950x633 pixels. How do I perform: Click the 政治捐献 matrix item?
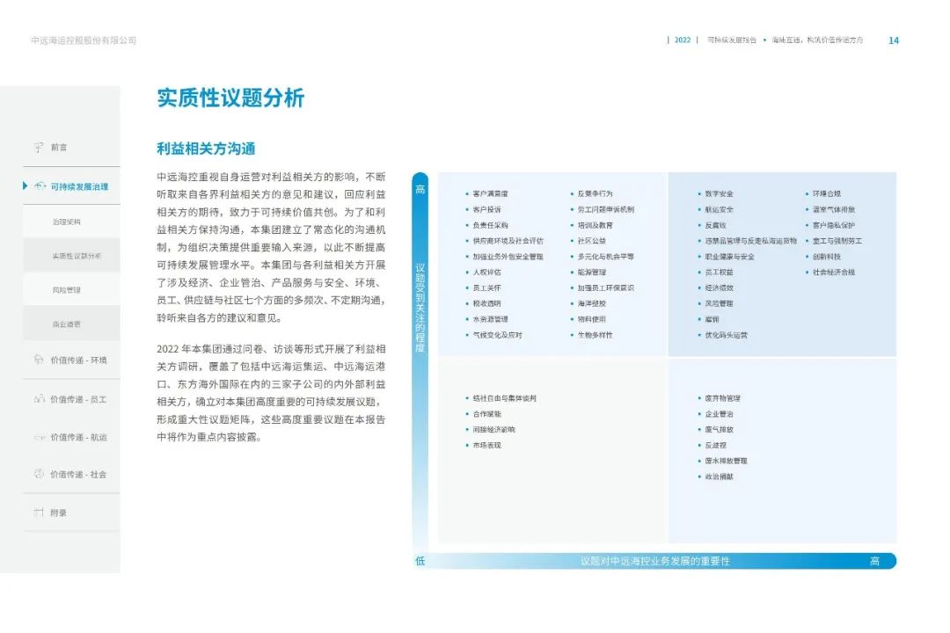[720, 477]
